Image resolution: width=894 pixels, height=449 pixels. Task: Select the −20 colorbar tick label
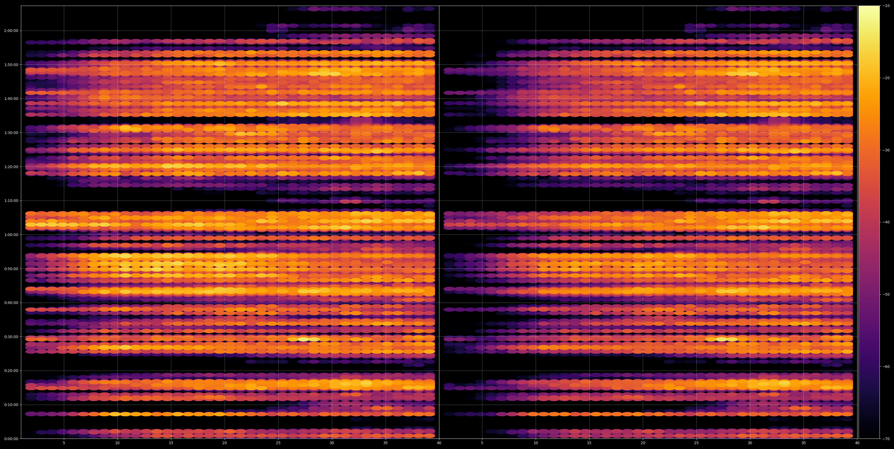[x=886, y=78]
